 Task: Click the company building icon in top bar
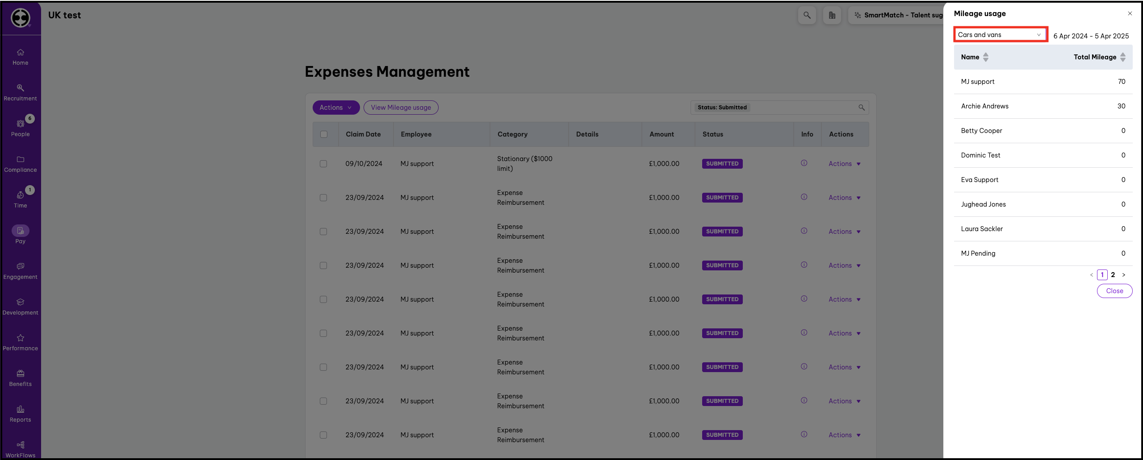pyautogui.click(x=832, y=15)
